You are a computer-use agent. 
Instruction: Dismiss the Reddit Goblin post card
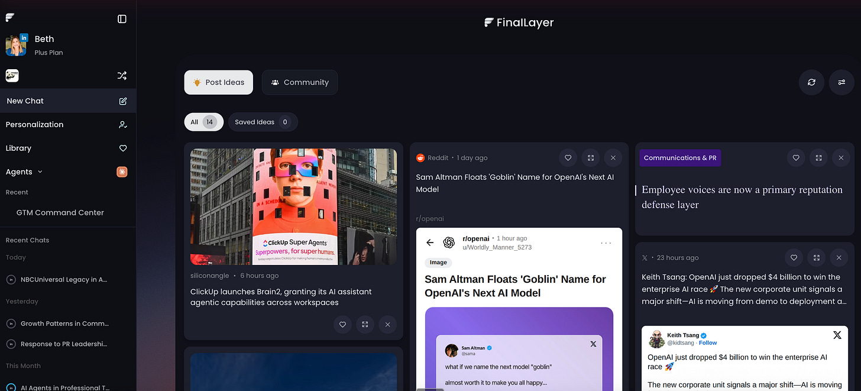[x=613, y=158]
